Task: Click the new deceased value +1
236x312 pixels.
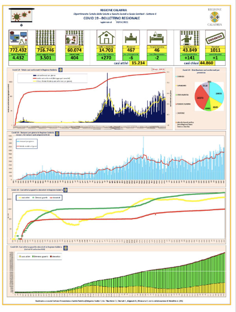Action: (x=215, y=58)
